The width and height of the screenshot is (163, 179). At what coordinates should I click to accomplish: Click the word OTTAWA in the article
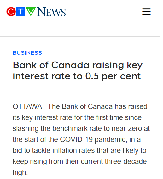coord(27,106)
